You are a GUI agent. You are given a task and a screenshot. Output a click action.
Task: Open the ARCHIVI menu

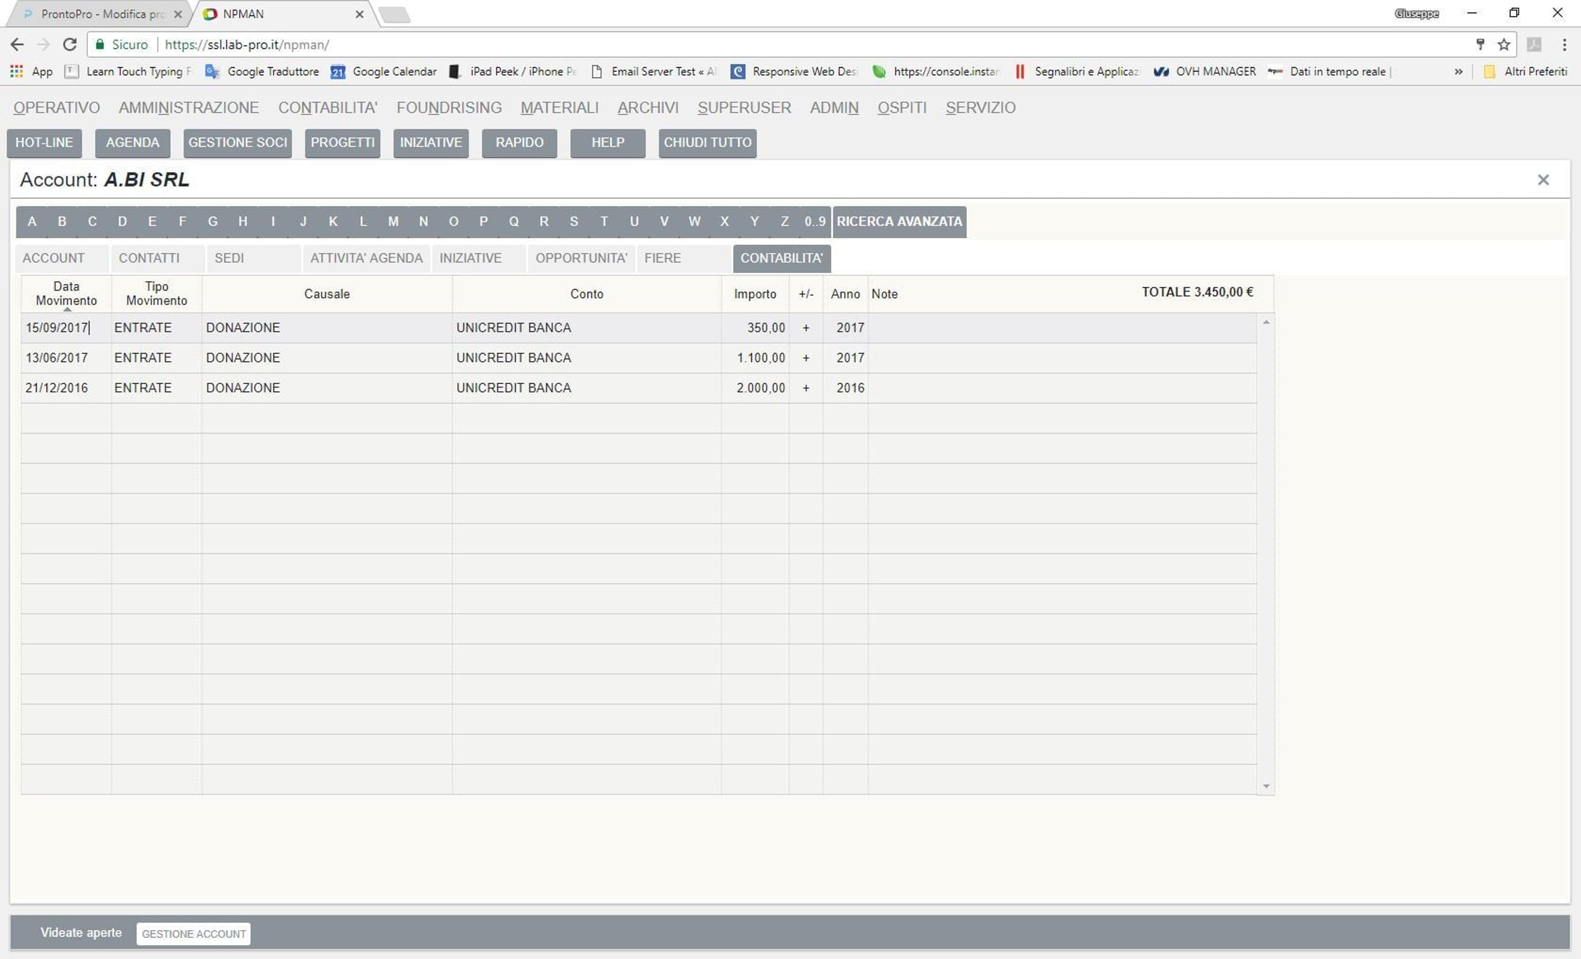[648, 108]
